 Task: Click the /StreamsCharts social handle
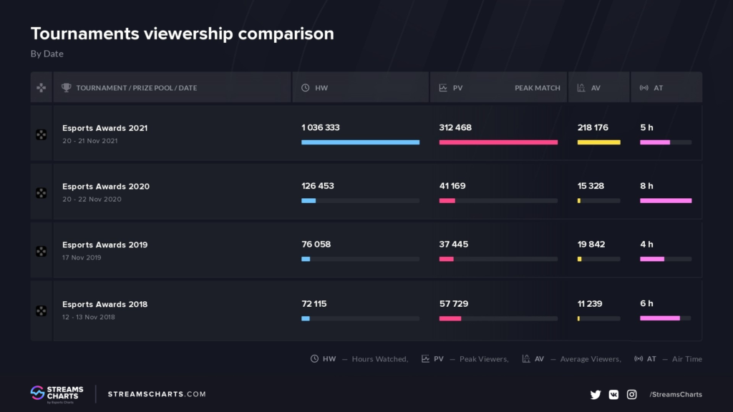675,394
